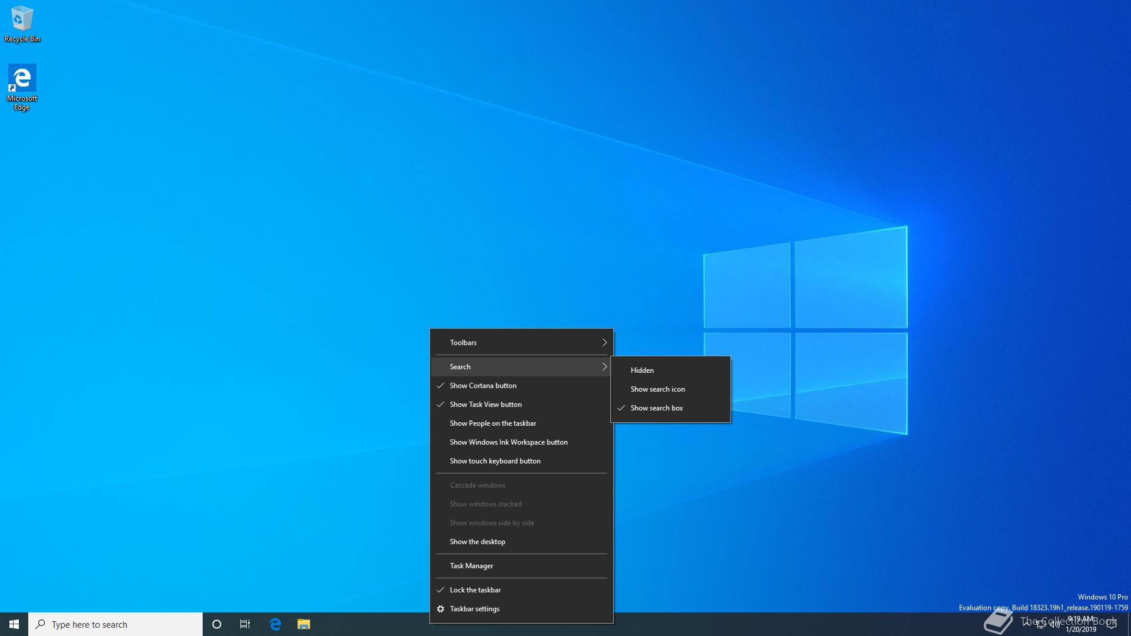The width and height of the screenshot is (1131, 636).
Task: Enable Show Windows Ink Workspace button
Action: coord(521,442)
